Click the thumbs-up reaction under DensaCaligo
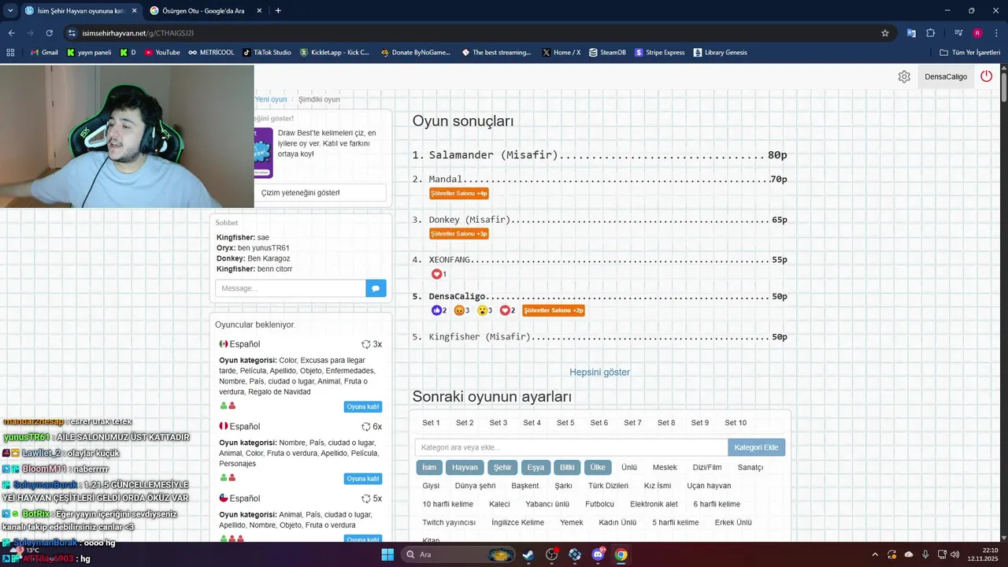 [x=436, y=310]
